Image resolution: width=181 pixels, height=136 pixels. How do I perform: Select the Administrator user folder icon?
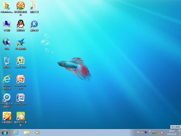click(x=7, y=6)
